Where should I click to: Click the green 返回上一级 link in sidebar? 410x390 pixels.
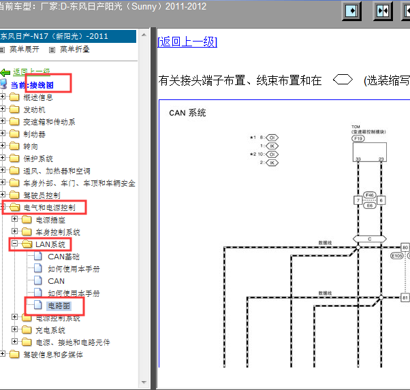(31, 71)
